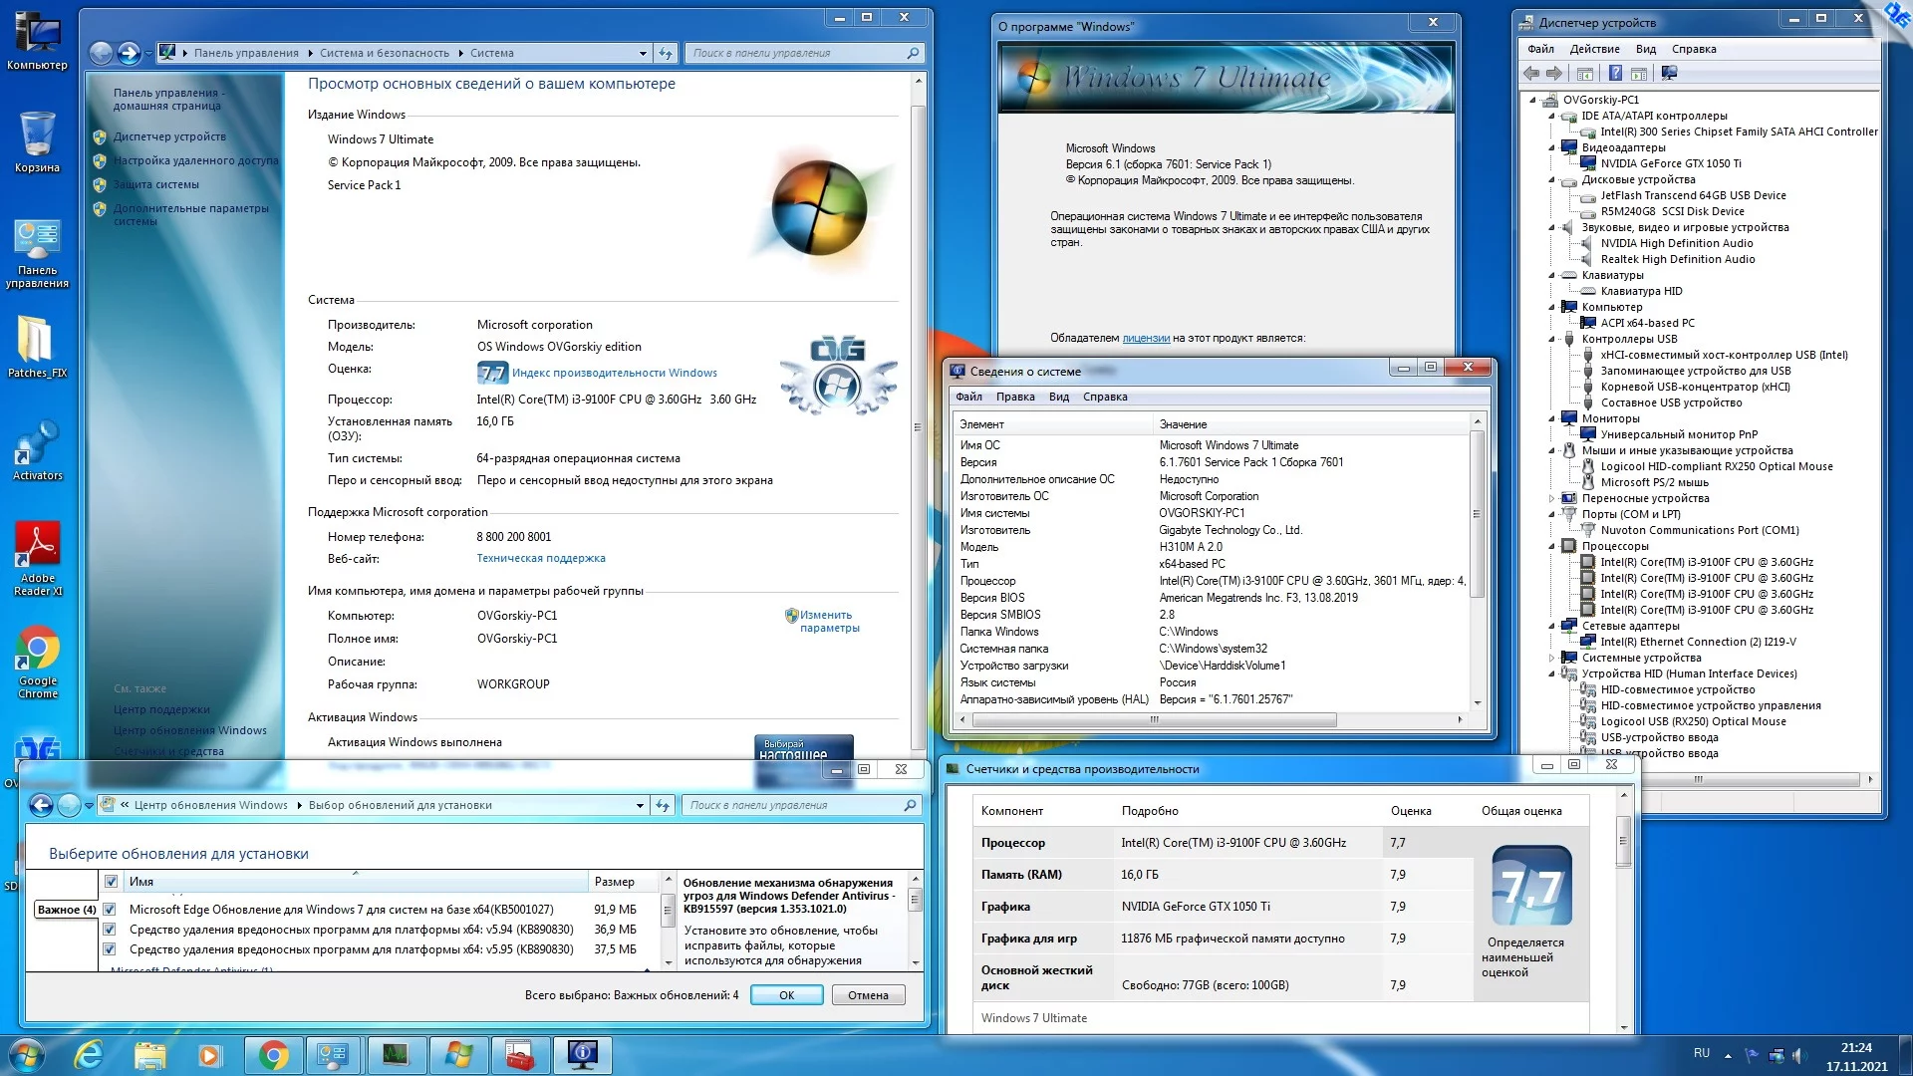
Task: Uncheck the malware removal tool v5.94 checkbox
Action: [x=110, y=929]
